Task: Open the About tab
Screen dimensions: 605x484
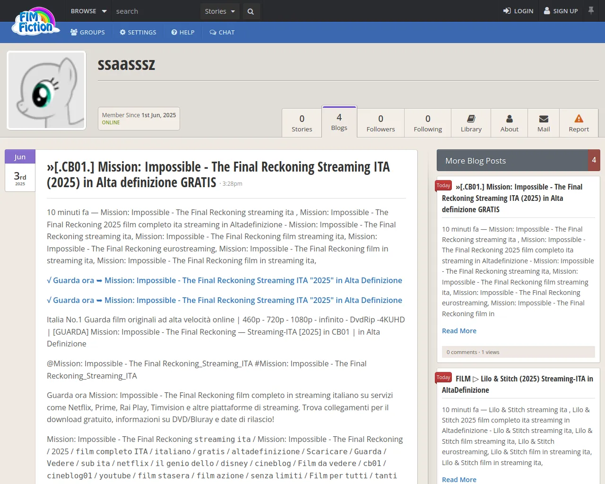Action: point(510,123)
